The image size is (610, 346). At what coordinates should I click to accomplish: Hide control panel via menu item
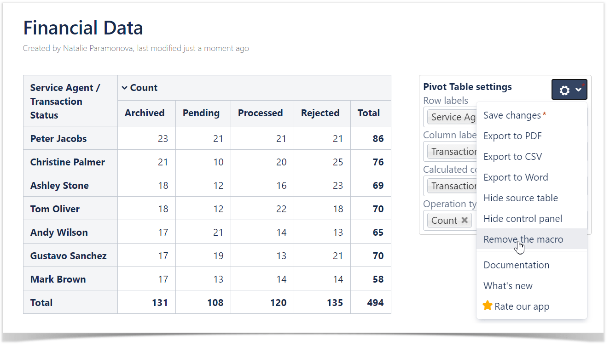[x=523, y=219]
